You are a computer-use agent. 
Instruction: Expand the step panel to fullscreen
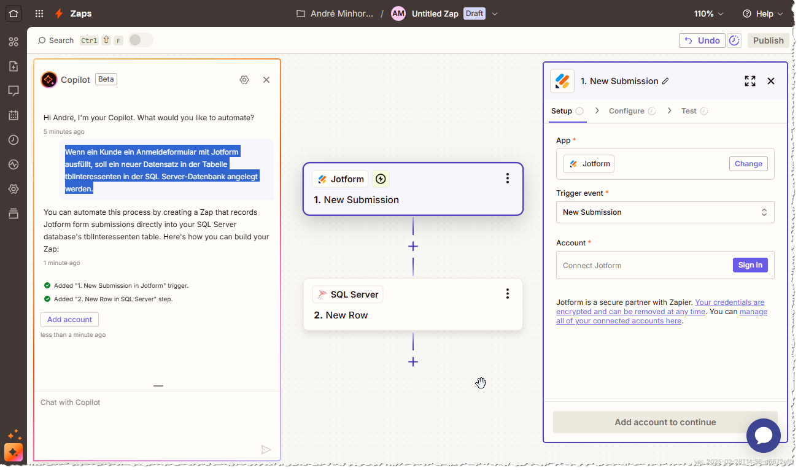750,81
